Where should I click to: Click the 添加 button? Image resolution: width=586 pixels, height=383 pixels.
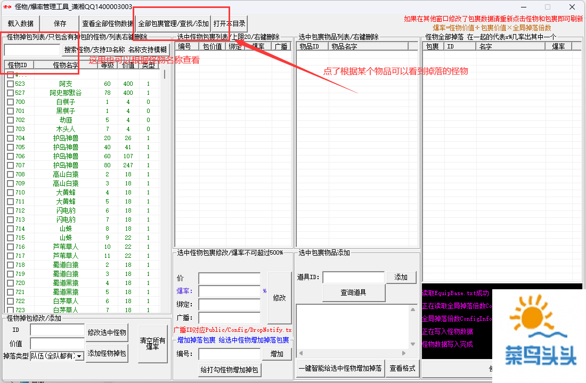coord(401,277)
